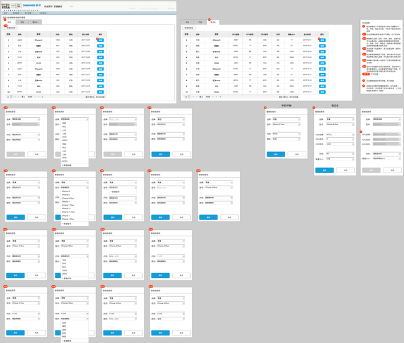Choose '+新增品牌' at bottom of brand list

pyautogui.click(x=67, y=165)
